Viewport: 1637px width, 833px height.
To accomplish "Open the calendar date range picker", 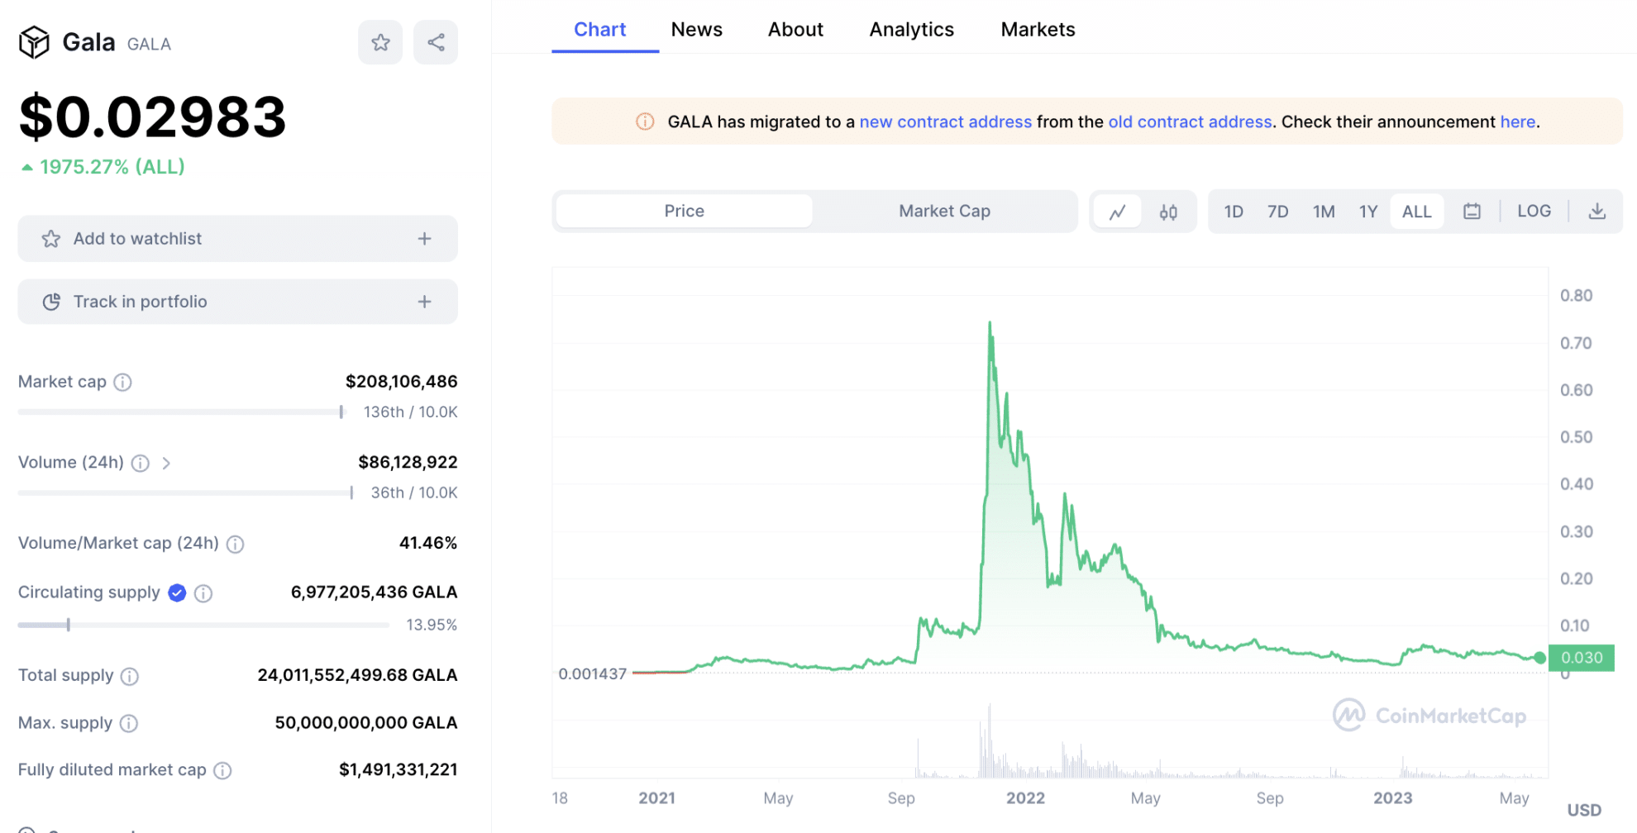I will click(1472, 212).
